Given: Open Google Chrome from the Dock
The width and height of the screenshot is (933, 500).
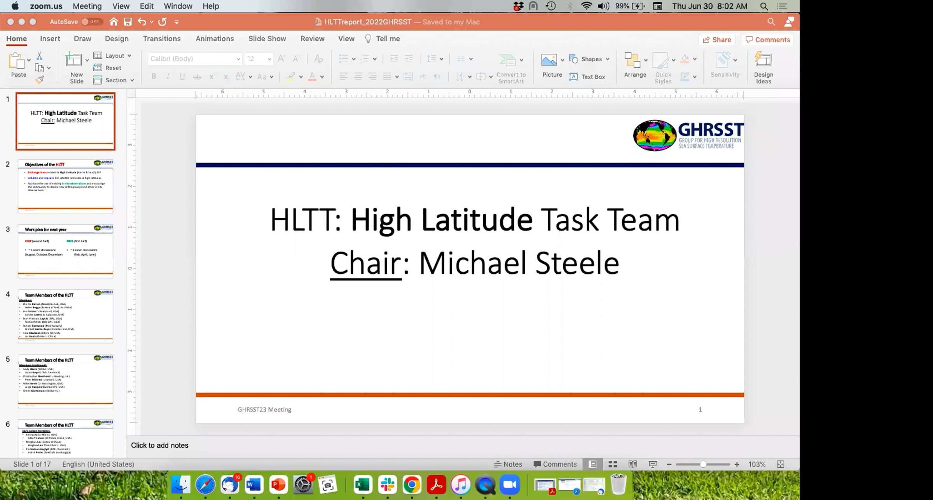Looking at the screenshot, I should click(x=412, y=485).
